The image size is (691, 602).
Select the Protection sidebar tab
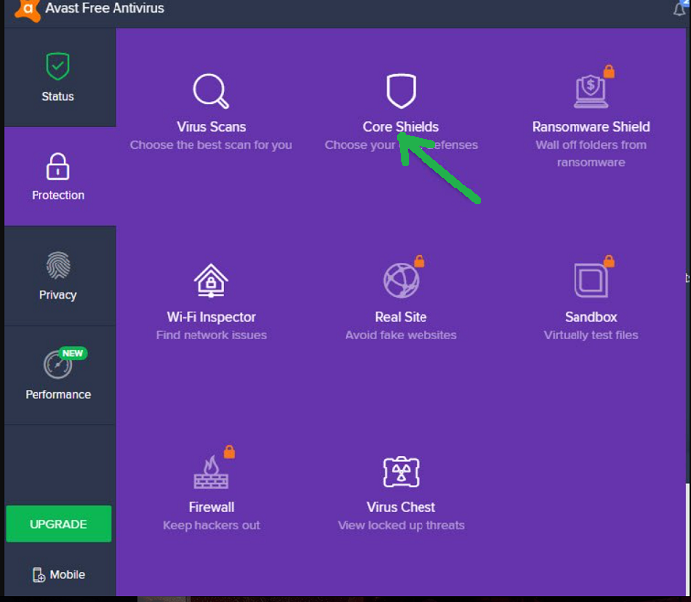58,177
